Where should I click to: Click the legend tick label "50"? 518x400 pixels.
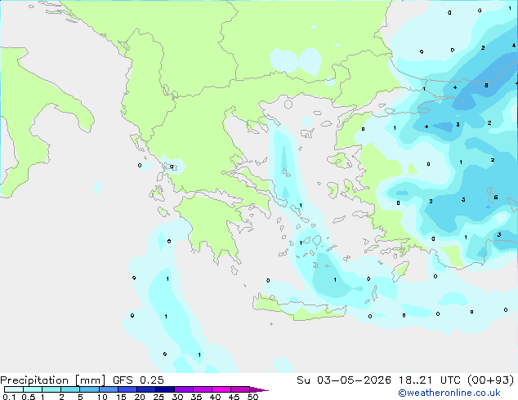pyautogui.click(x=252, y=397)
